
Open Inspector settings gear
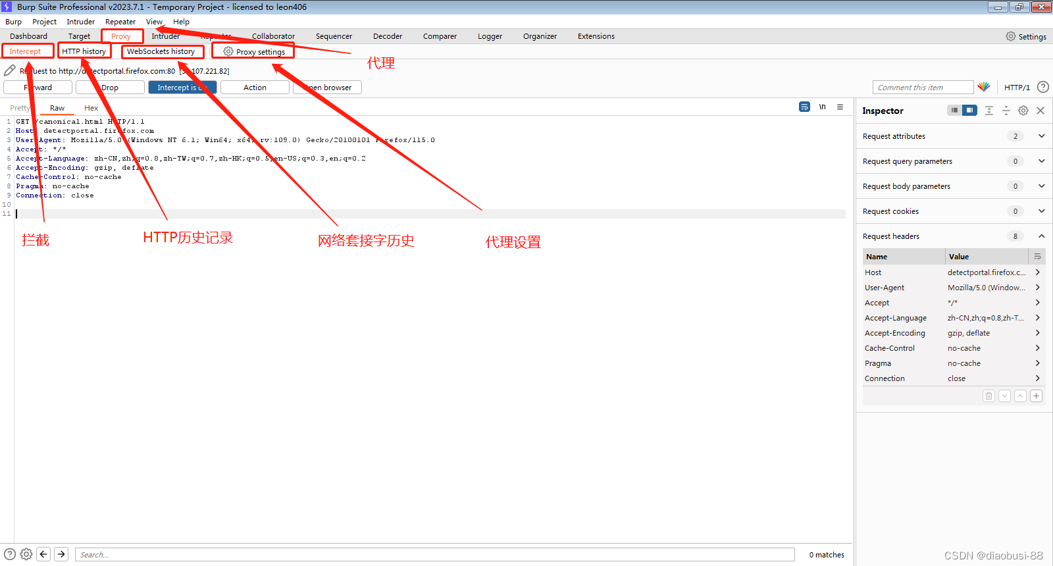coord(1023,111)
